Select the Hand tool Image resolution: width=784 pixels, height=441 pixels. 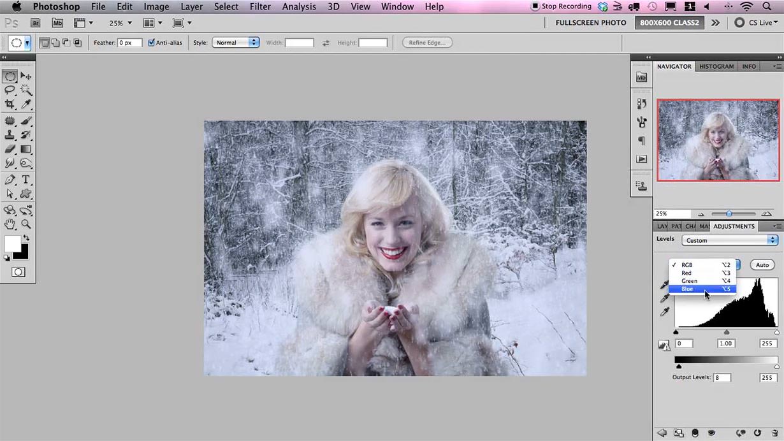pyautogui.click(x=10, y=224)
